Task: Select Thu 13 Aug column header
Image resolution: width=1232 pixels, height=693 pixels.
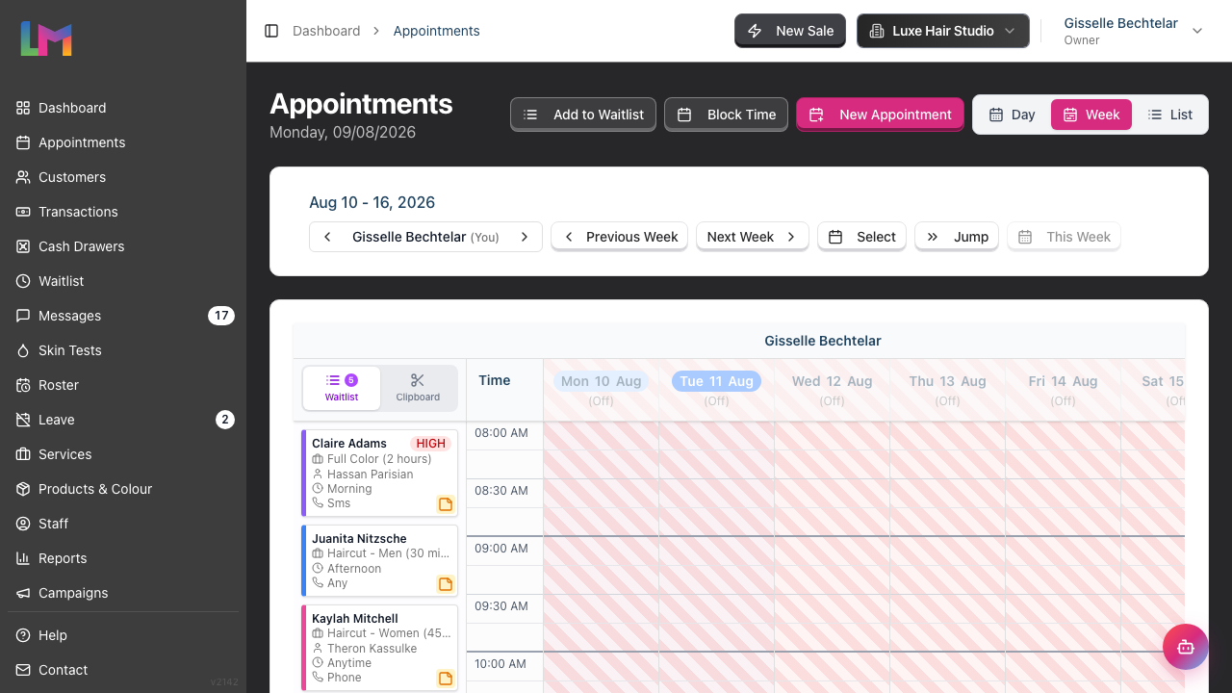Action: 947,389
